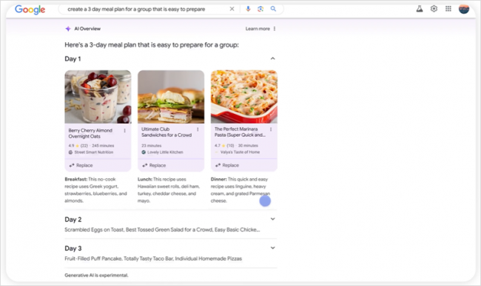
Task: Open AI Overview three-dot options menu
Action: click(x=275, y=29)
